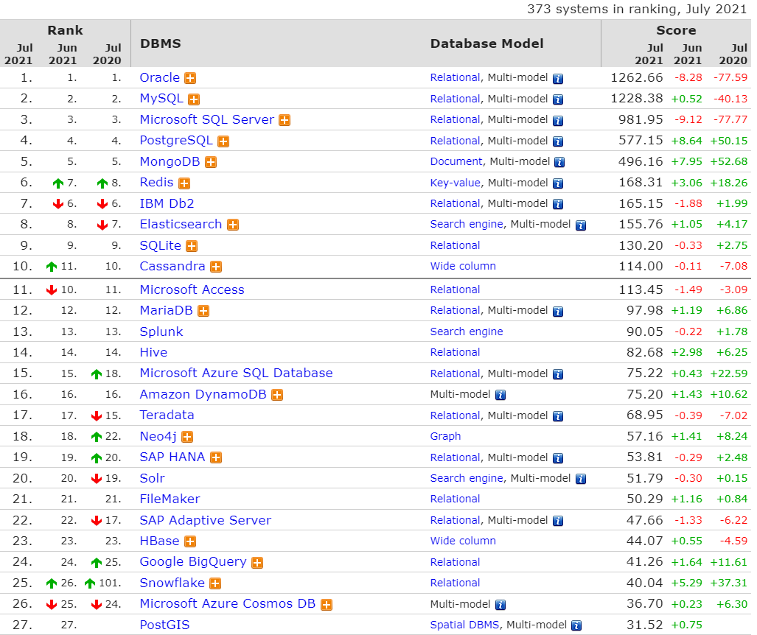Click Snowflake's +37.31 yearly score change
Screen dimensions: 757x635
[728, 583]
